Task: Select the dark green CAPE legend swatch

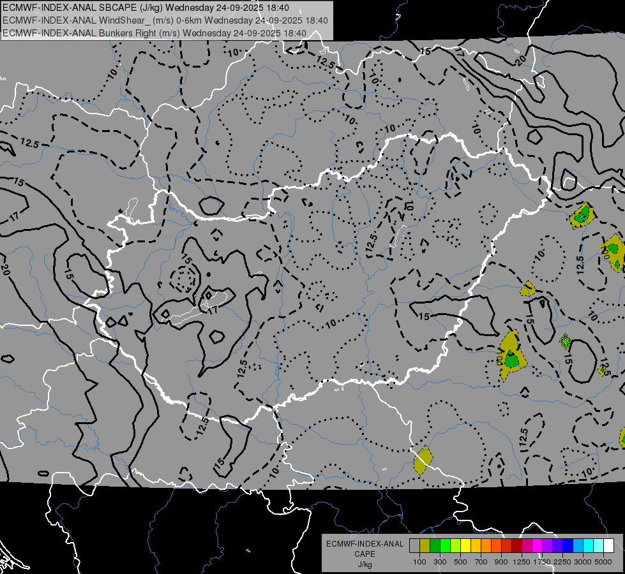Action: (435, 545)
